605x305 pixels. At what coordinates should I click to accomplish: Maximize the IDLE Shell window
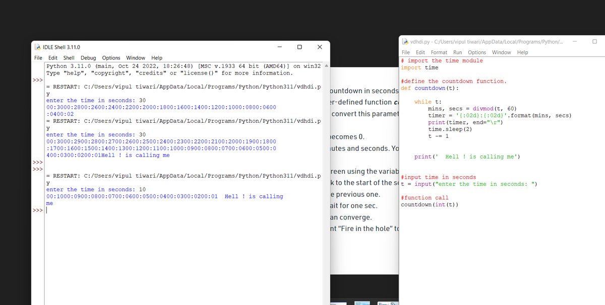(x=299, y=47)
